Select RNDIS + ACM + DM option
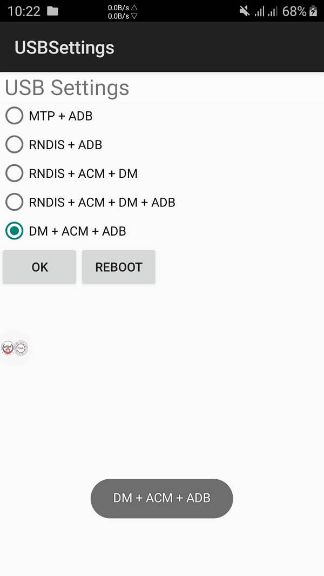324x576 pixels. 15,173
